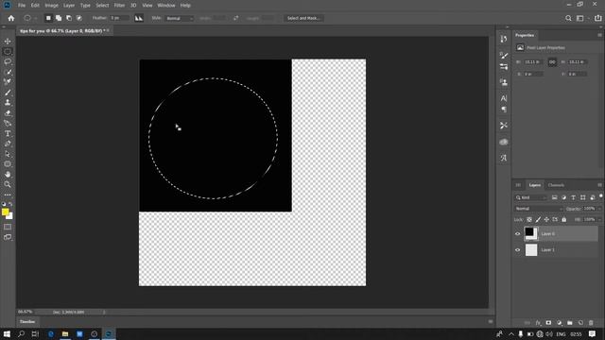Toggle lock transparent pixels
This screenshot has width=605, height=340.
(529, 219)
